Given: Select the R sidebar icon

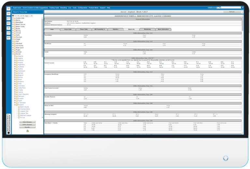Looking at the screenshot, I should [x=8, y=28].
